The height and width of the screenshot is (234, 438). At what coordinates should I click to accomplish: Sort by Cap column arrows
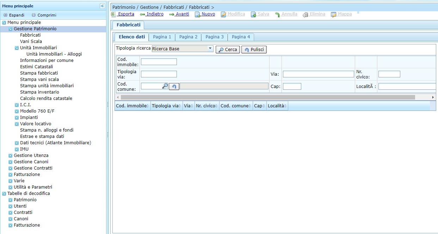264,106
